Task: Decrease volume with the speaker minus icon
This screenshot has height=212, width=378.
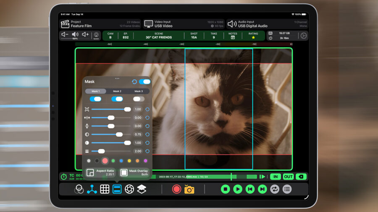Action: (x=65, y=35)
